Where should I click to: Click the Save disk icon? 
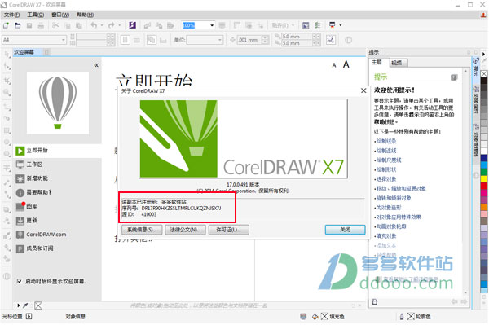coord(29,25)
